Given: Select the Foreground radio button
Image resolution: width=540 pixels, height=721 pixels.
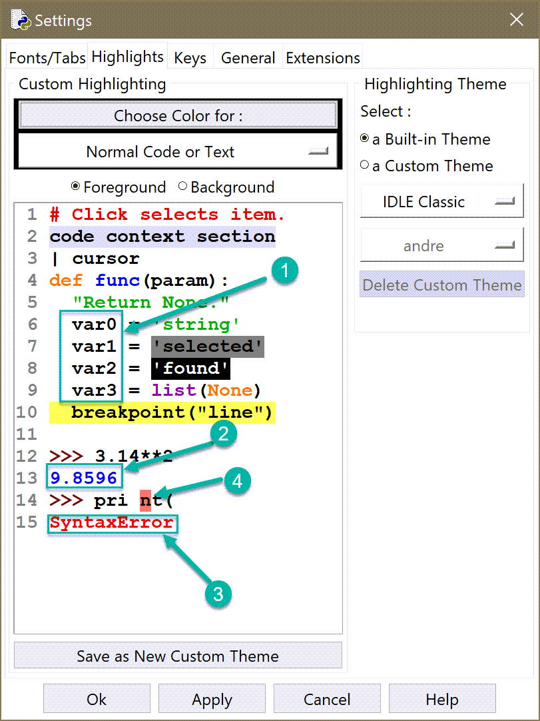Looking at the screenshot, I should pos(119,187).
